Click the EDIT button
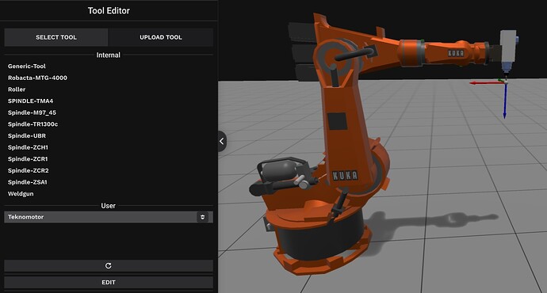The image size is (547, 293). [x=109, y=282]
